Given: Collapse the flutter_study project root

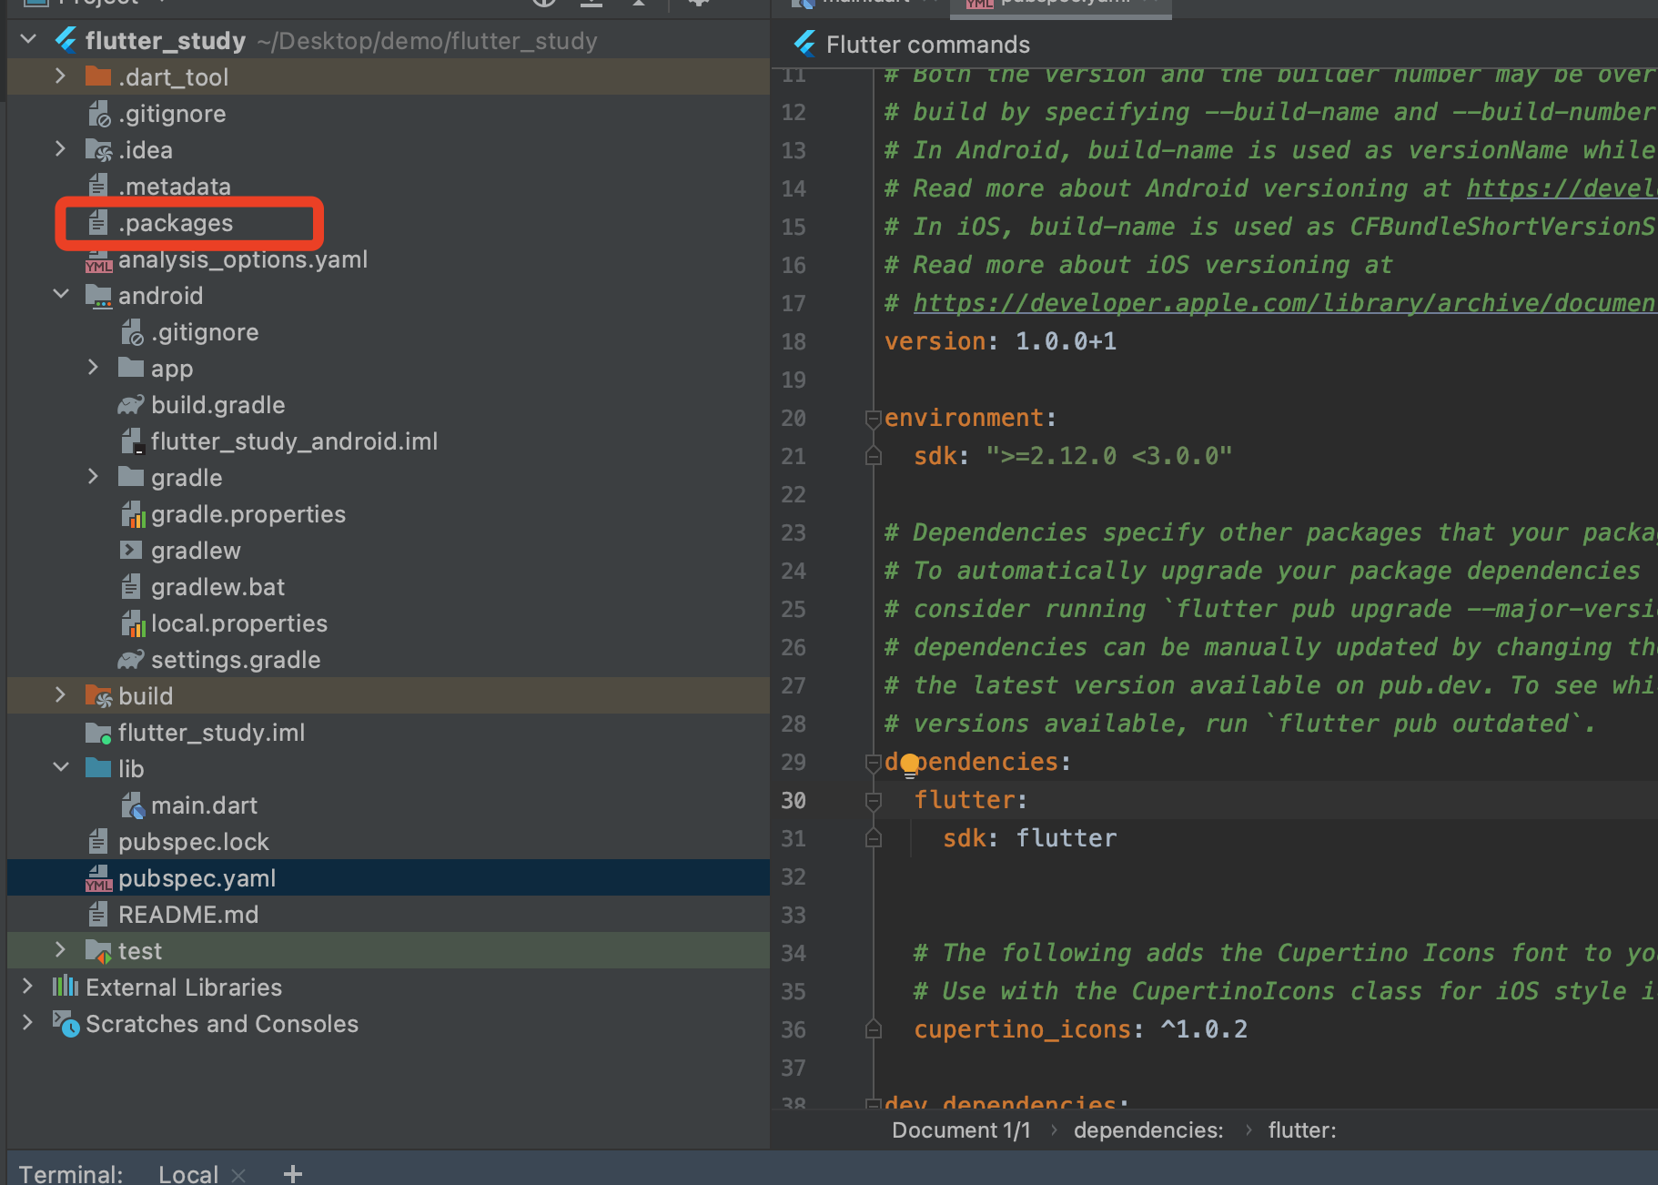Looking at the screenshot, I should pyautogui.click(x=28, y=40).
